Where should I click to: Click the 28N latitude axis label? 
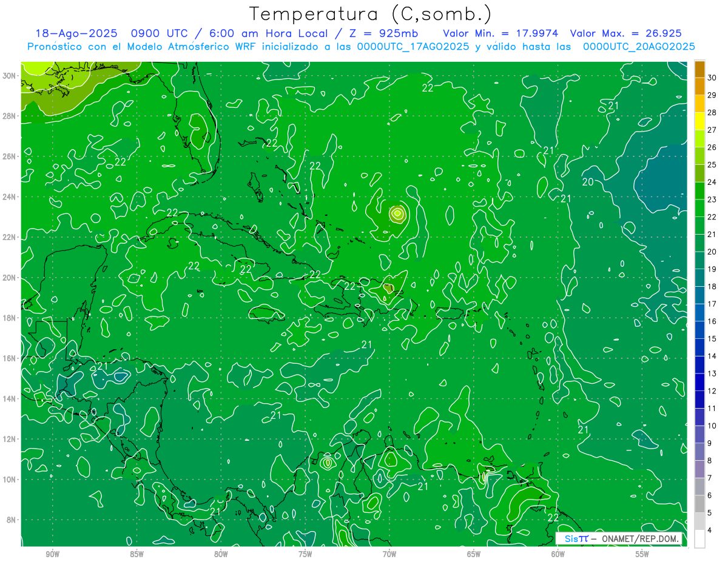[x=9, y=116]
